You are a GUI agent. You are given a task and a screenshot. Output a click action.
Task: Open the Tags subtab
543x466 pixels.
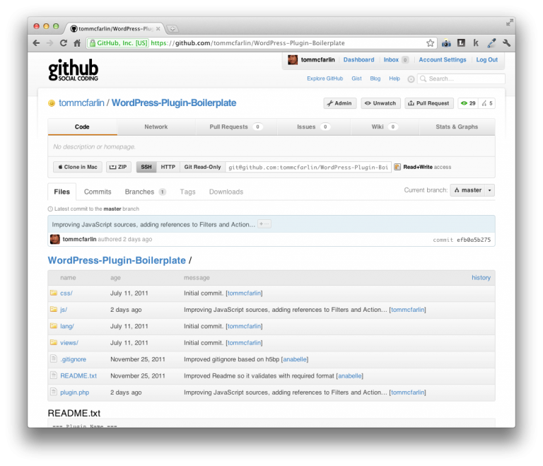pos(187,192)
